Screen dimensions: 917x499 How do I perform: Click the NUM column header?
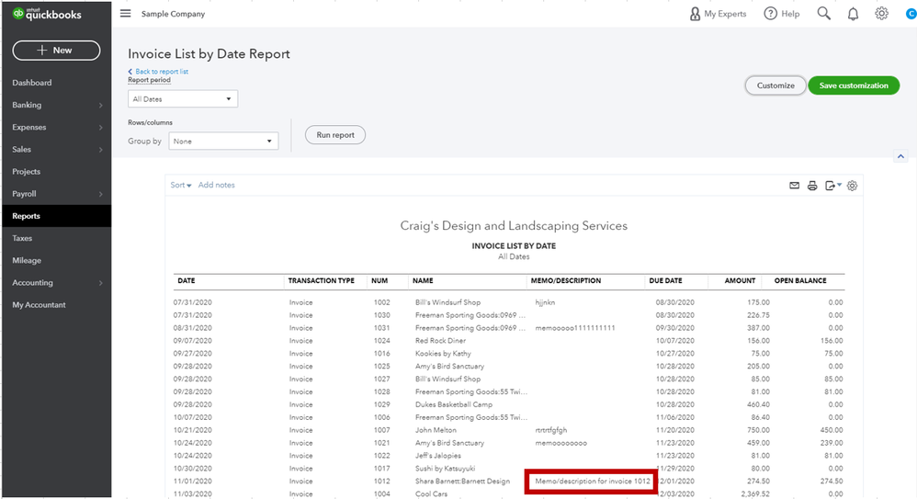pyautogui.click(x=379, y=281)
